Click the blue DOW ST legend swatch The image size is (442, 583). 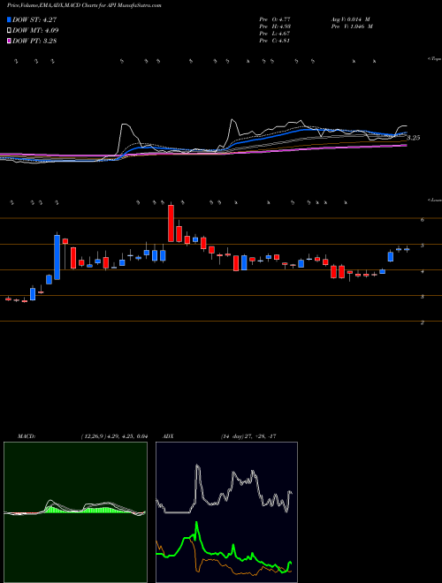click(9, 19)
